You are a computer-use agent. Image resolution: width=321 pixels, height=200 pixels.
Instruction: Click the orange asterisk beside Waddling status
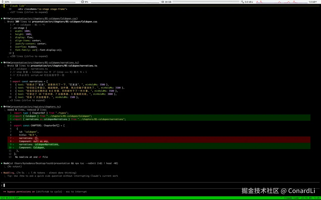coord(2,173)
